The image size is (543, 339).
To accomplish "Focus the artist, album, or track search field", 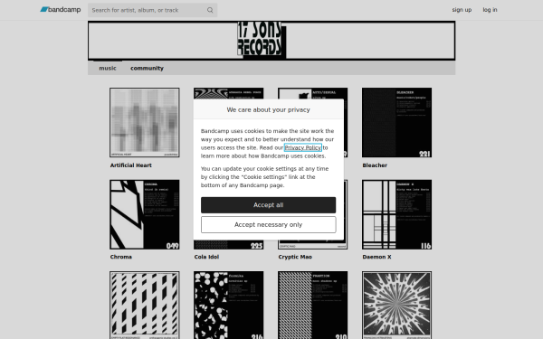I will [x=152, y=10].
